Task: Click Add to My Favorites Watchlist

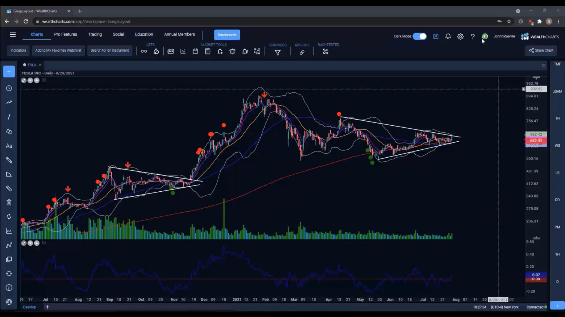Action: point(58,50)
